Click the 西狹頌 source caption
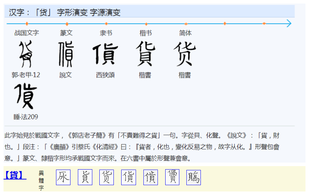 point(105,75)
